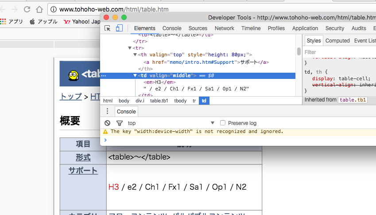Screen dimensions: 376x215
Task: Click the display: table-cell style declaration
Action: click(x=341, y=79)
